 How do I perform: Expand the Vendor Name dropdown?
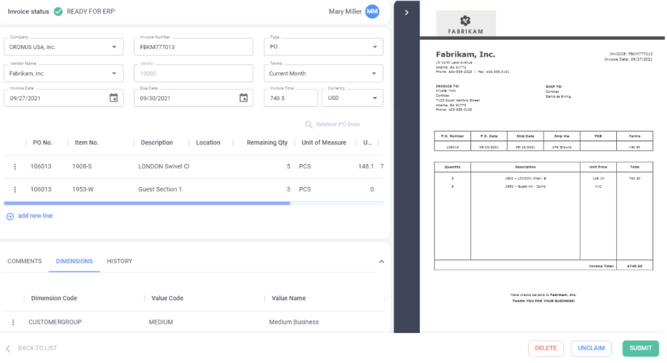(x=114, y=73)
